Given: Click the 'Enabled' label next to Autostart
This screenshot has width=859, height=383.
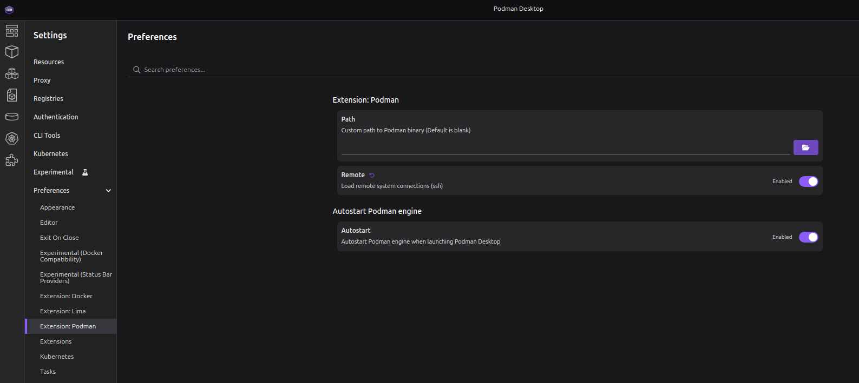Looking at the screenshot, I should [782, 237].
